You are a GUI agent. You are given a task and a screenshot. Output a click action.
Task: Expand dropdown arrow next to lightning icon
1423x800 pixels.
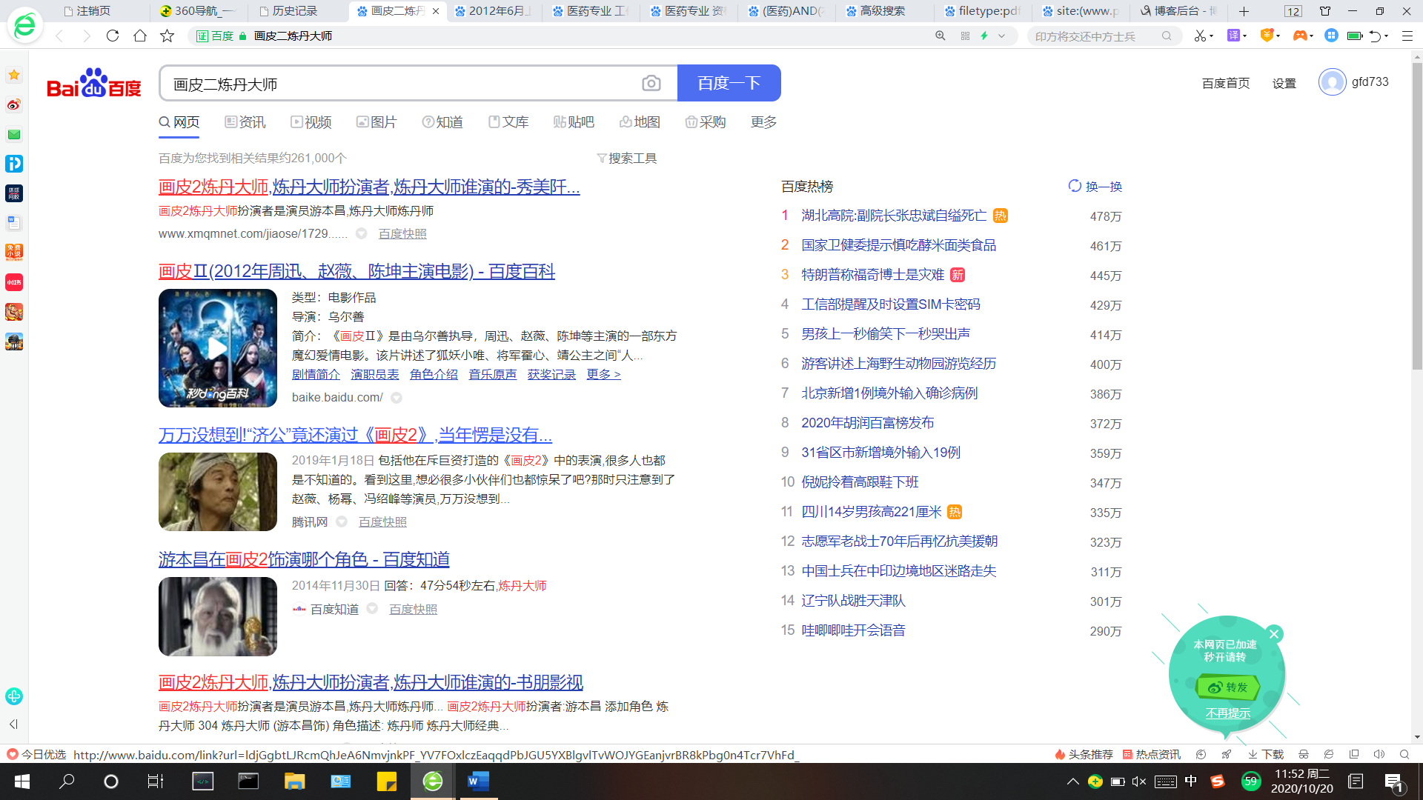pos(1002,36)
